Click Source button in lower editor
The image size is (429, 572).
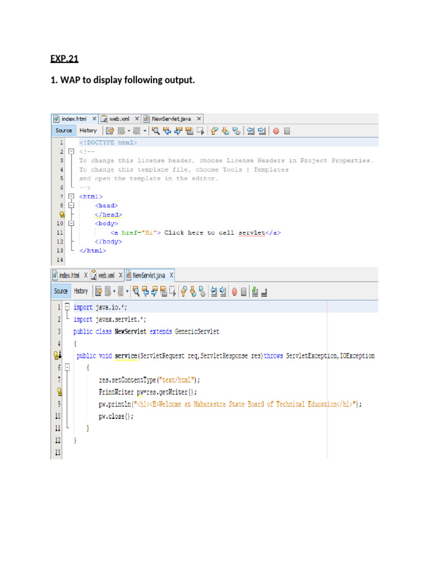pos(61,291)
